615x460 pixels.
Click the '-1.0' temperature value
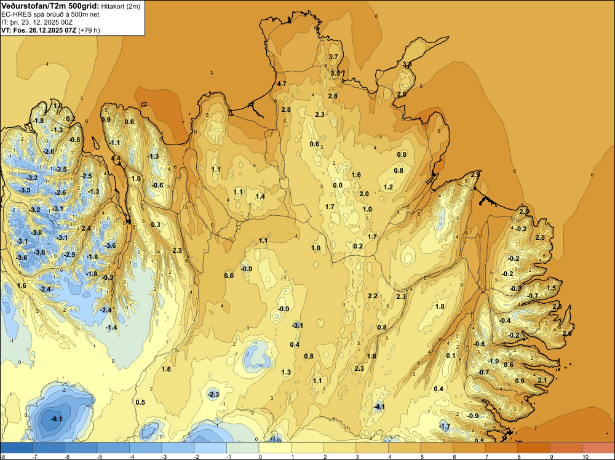(x=493, y=361)
